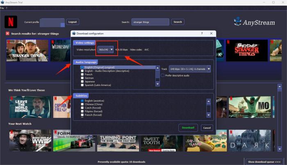Click the help question mark in the dialog title
287x165 pixels.
202,34
